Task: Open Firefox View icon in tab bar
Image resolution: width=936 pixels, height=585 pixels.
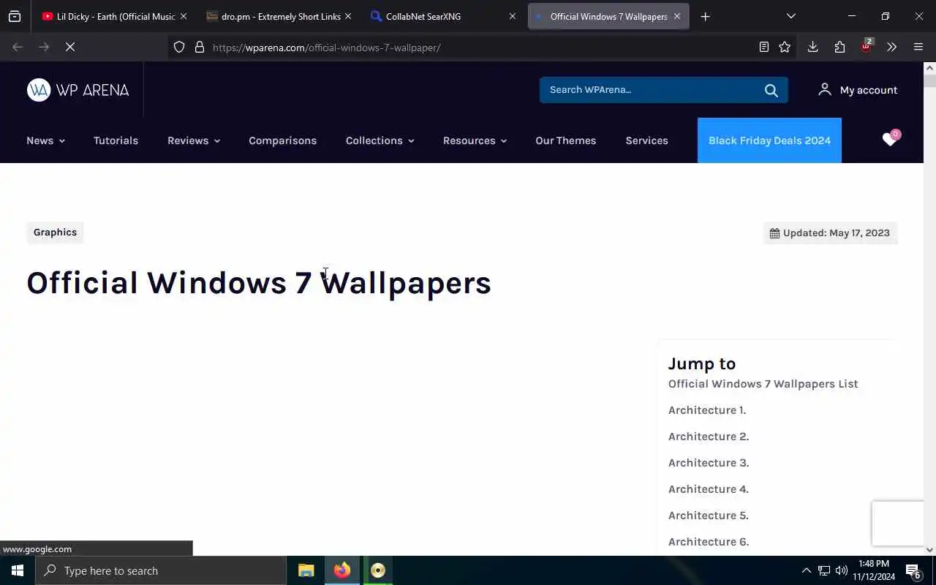Action: pos(15,16)
